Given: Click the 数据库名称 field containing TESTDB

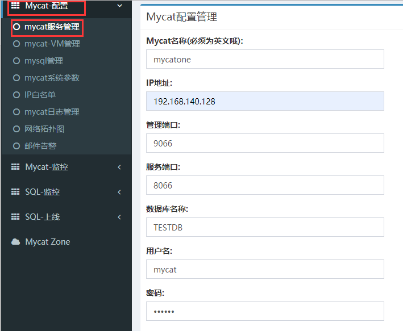Looking at the screenshot, I should point(265,227).
